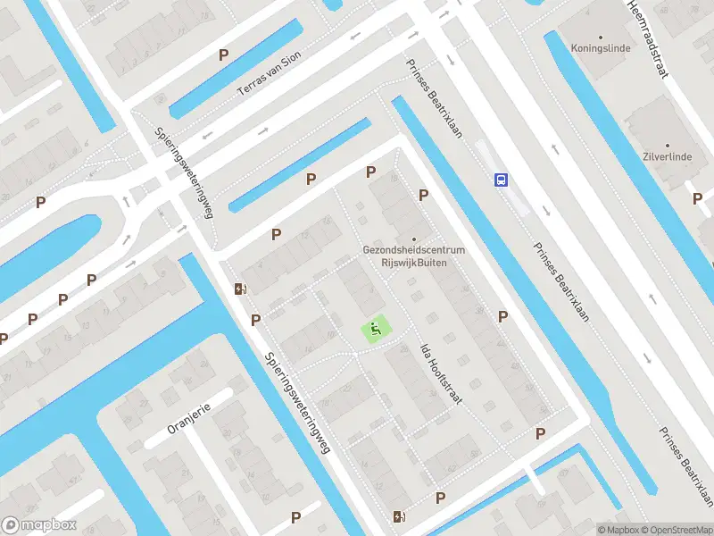This screenshot has width=714, height=536.
Task: Click EV charging icon beside Spieringsweteringweg
Action: (x=240, y=289)
